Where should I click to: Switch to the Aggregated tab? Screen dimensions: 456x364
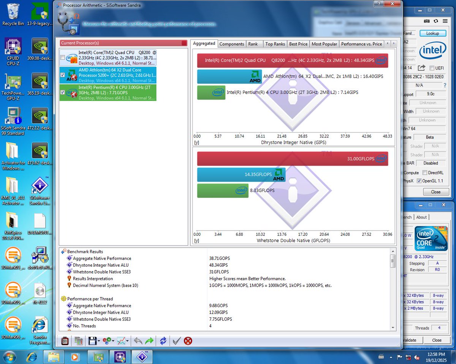204,44
